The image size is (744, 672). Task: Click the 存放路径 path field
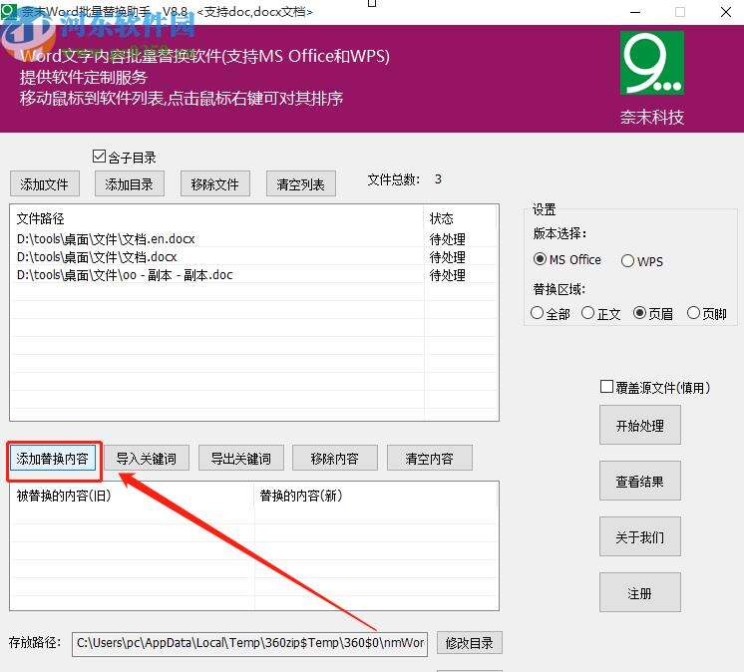click(x=249, y=643)
